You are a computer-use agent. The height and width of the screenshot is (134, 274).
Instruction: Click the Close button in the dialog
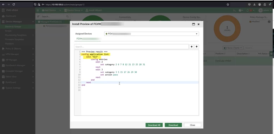click(x=193, y=125)
